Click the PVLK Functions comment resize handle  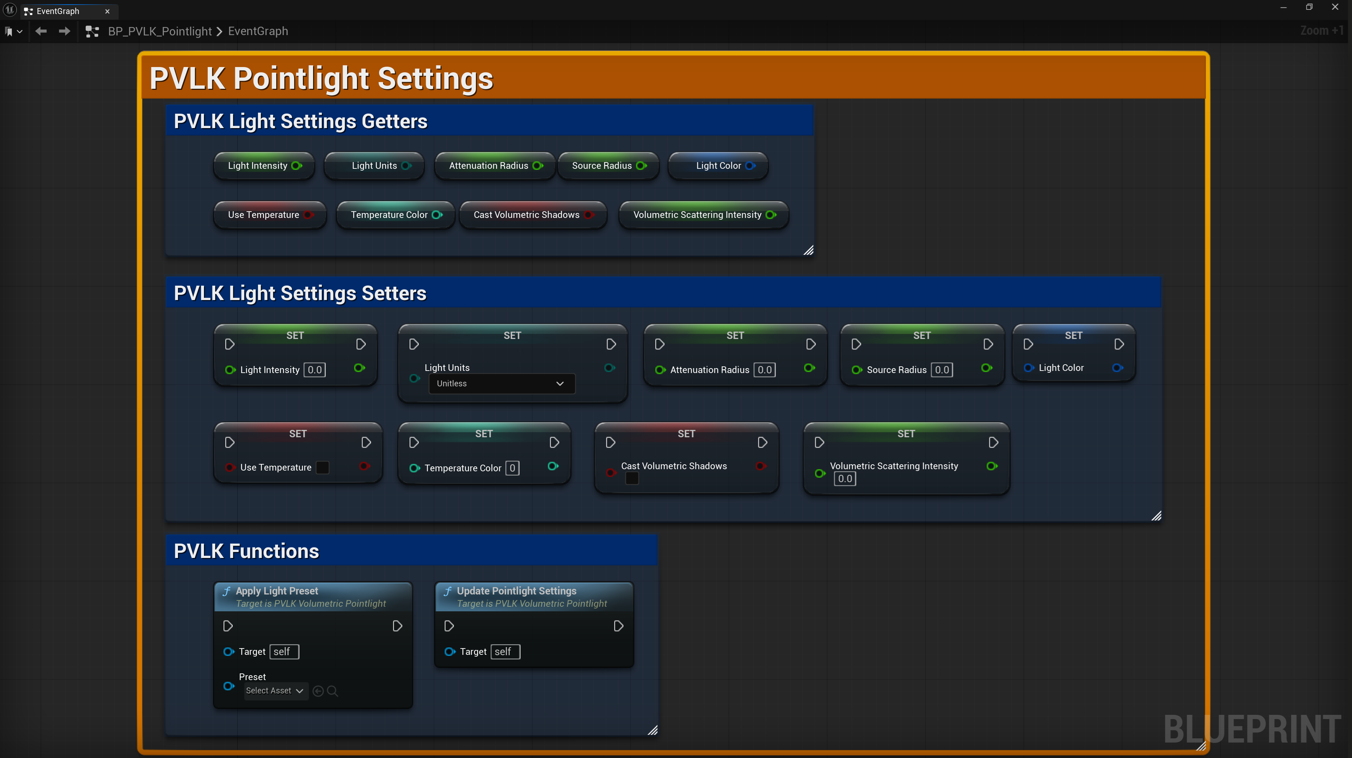point(652,730)
